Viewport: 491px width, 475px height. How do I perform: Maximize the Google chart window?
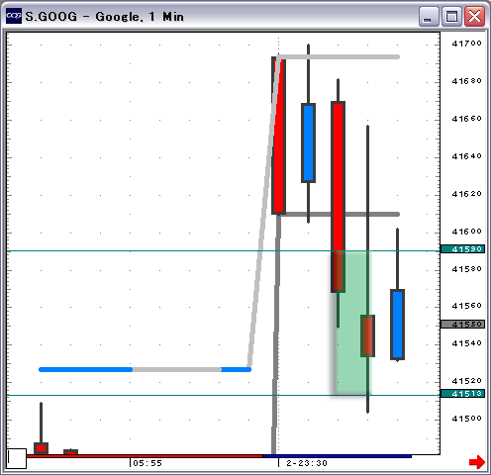pyautogui.click(x=451, y=16)
